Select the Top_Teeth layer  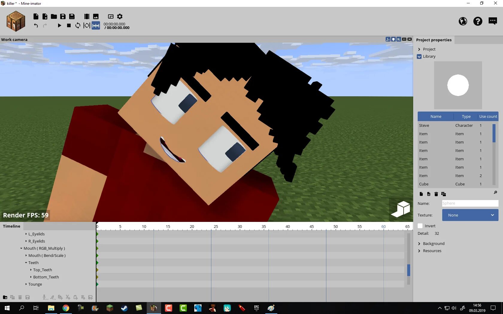[43, 270]
